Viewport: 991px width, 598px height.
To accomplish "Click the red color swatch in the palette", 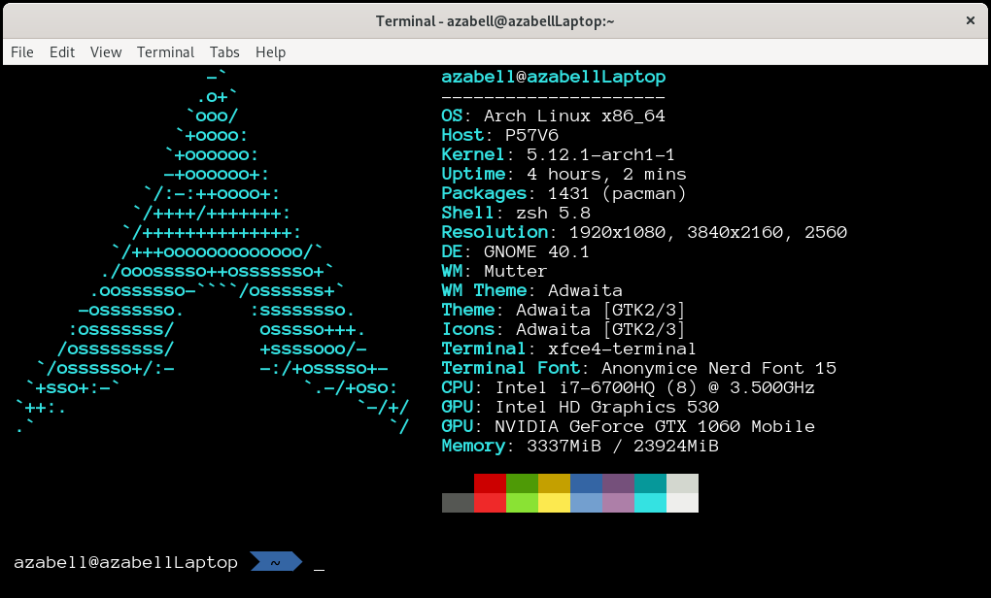I will coord(490,485).
